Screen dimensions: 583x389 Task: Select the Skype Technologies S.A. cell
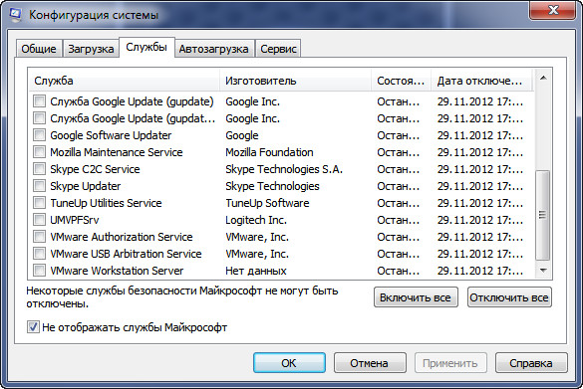coord(284,169)
